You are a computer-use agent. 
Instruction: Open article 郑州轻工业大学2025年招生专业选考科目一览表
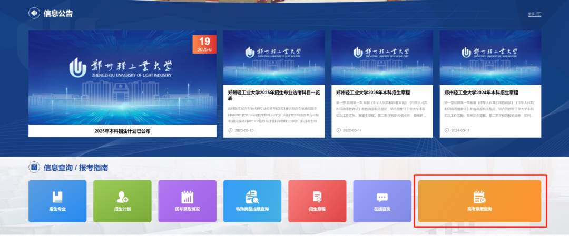pyautogui.click(x=273, y=96)
